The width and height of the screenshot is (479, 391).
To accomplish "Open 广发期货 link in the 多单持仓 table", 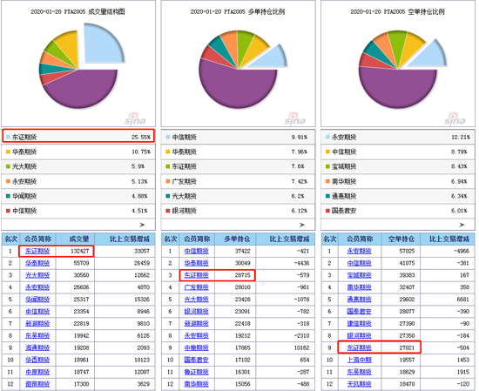I will pyautogui.click(x=197, y=287).
